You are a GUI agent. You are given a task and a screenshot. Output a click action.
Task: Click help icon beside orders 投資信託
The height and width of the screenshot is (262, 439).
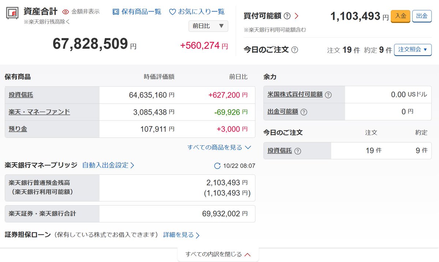click(x=297, y=151)
